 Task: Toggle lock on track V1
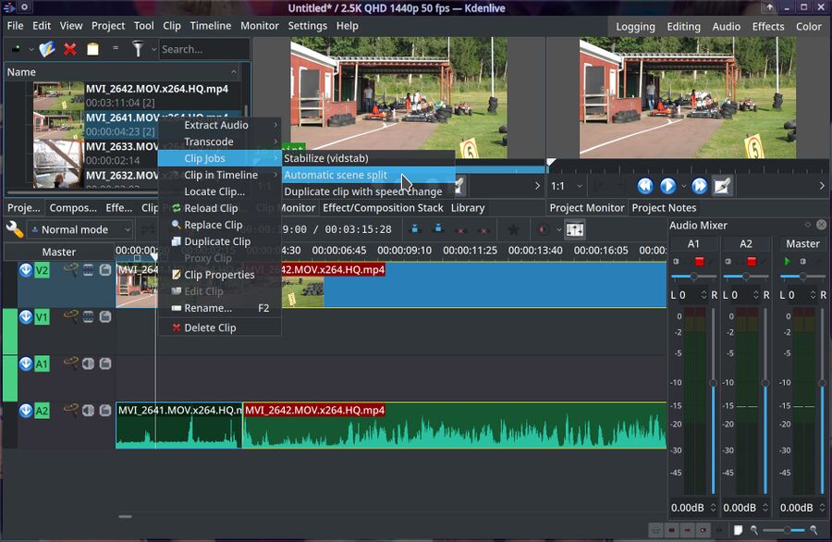click(x=105, y=317)
